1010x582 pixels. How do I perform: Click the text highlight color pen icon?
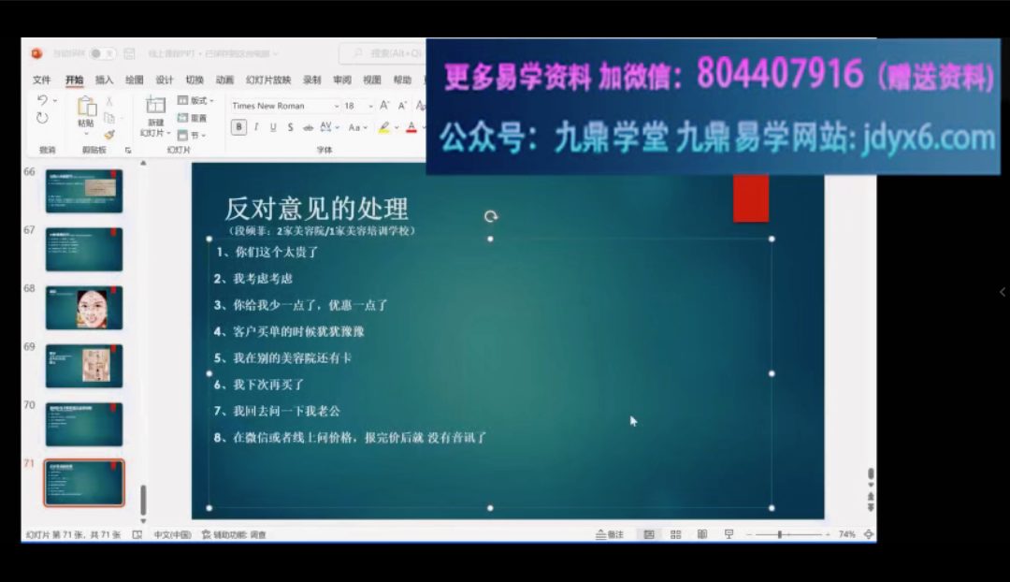pos(384,127)
